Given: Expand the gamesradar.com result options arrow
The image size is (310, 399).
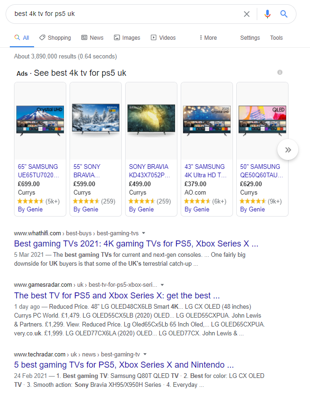Looking at the screenshot, I should pyautogui.click(x=162, y=285).
